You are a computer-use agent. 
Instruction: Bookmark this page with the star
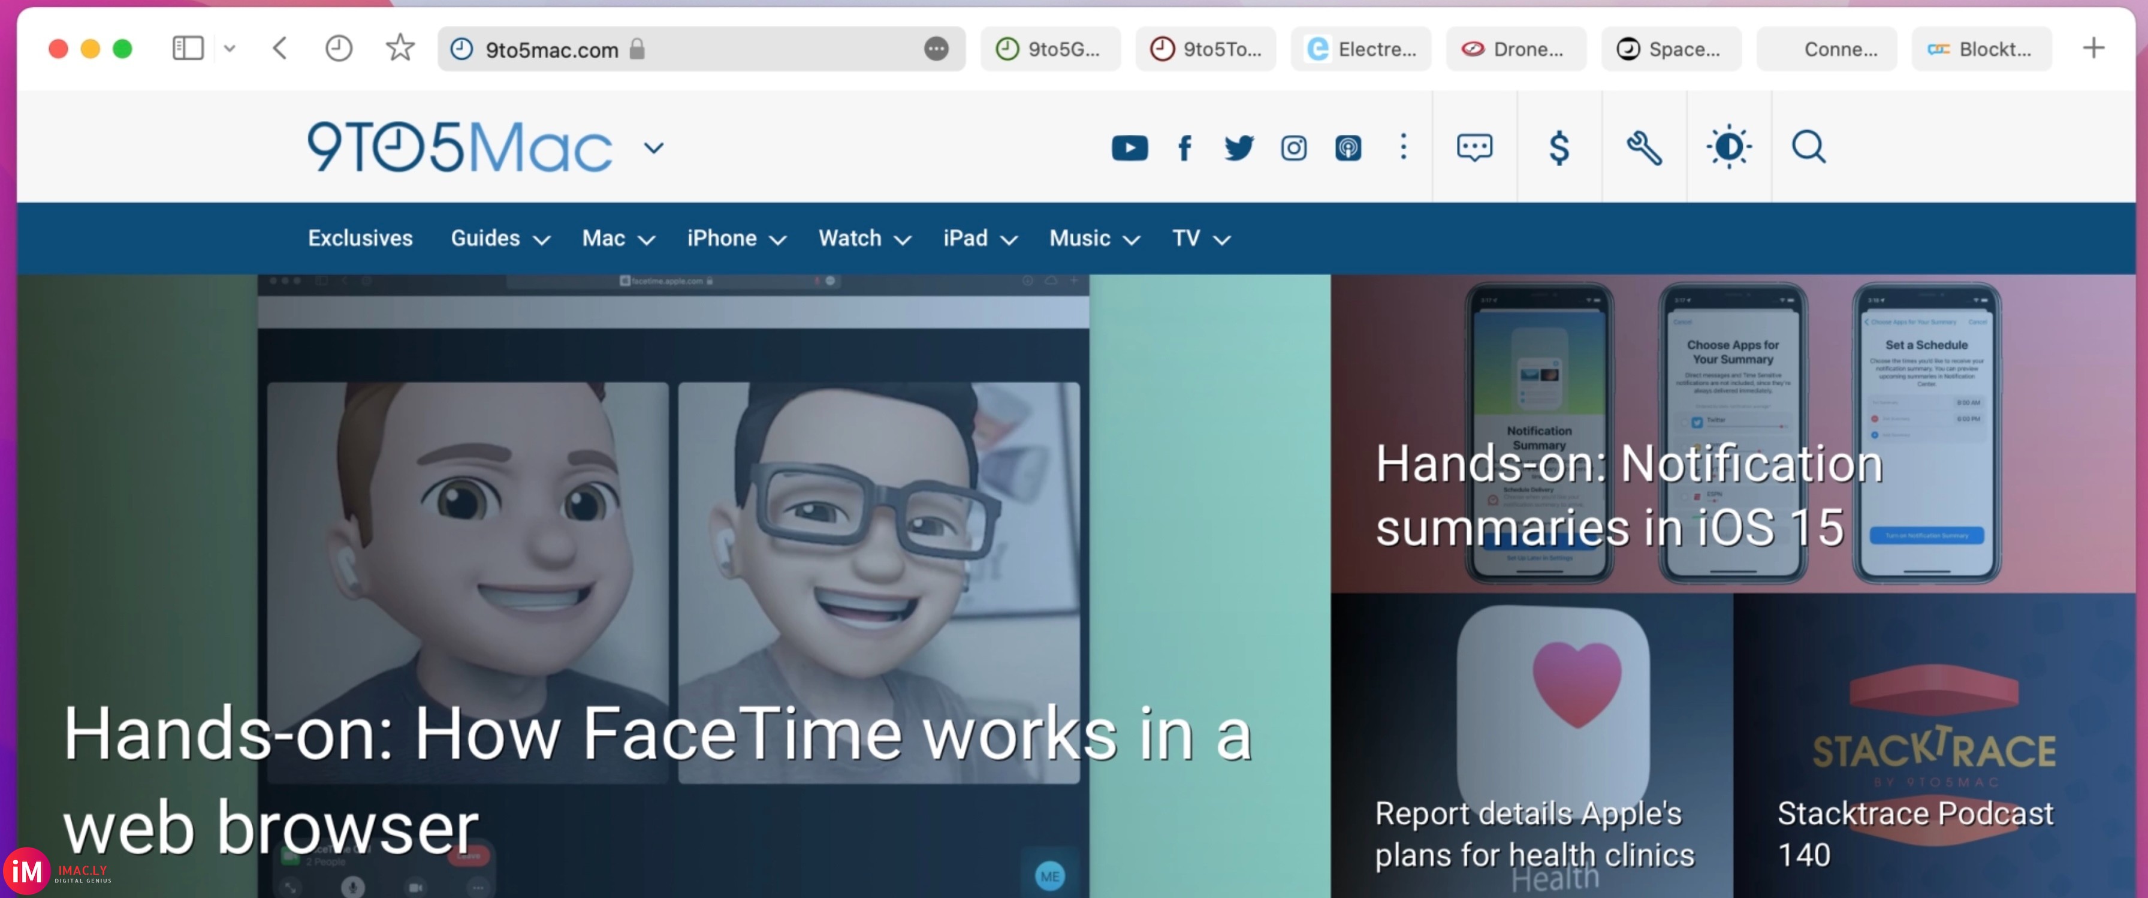tap(400, 47)
